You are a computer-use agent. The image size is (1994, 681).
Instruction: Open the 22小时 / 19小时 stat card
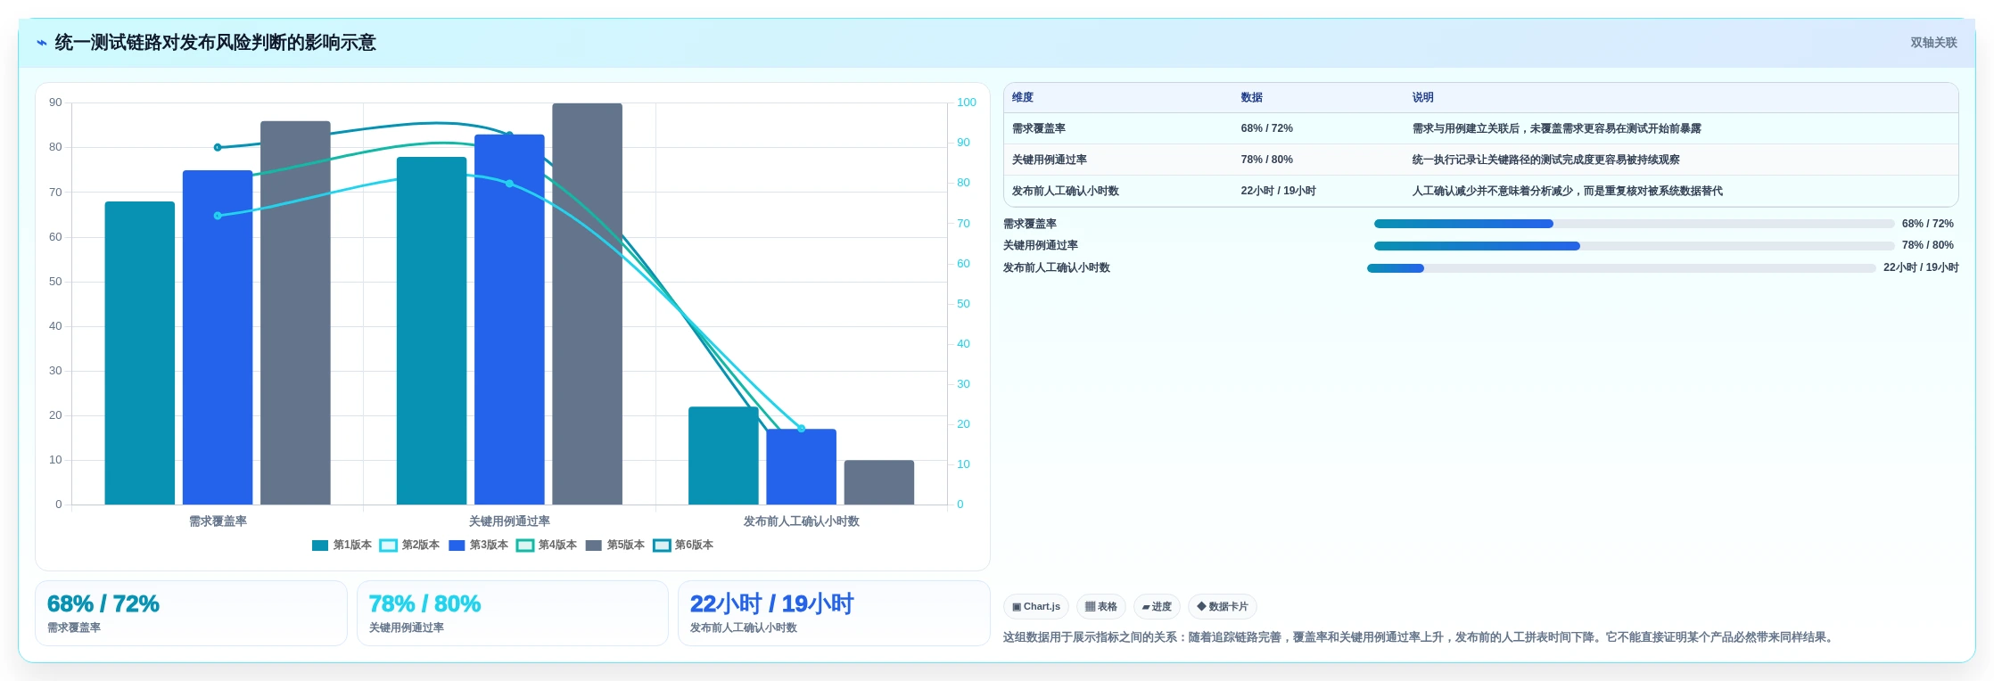click(834, 613)
